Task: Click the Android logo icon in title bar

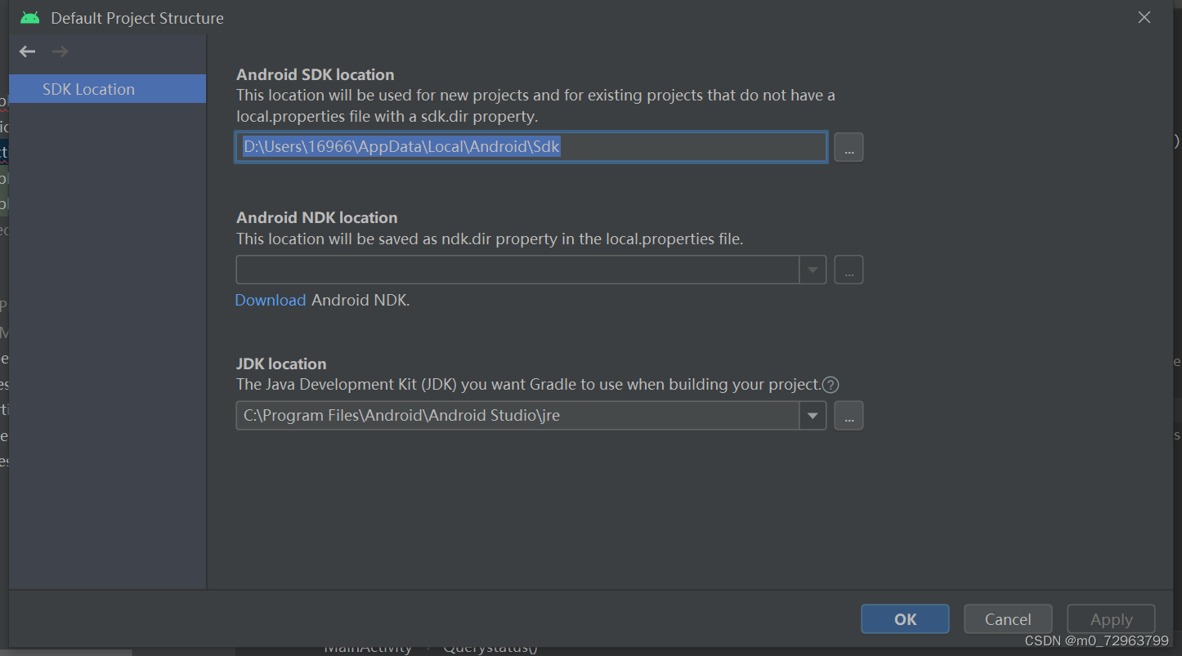Action: click(x=30, y=17)
